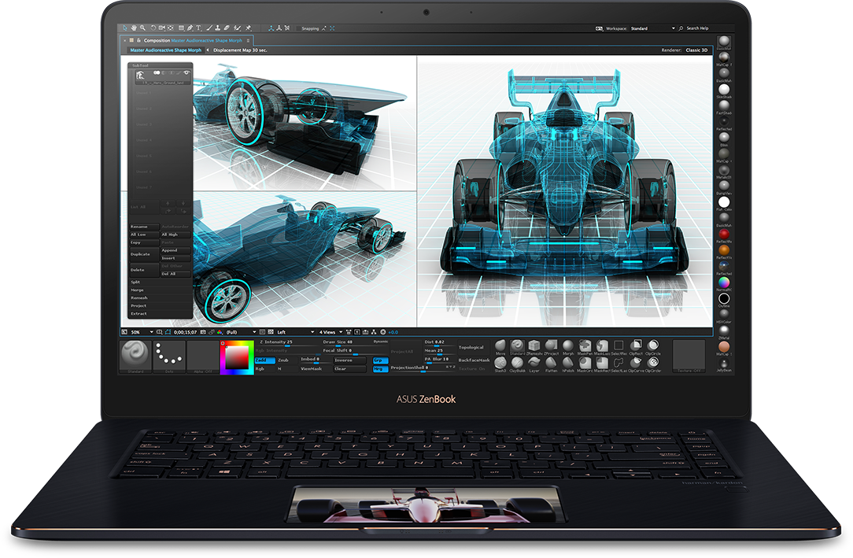The width and height of the screenshot is (853, 558).
Task: Open the Workspace Standard dropdown
Action: click(652, 28)
